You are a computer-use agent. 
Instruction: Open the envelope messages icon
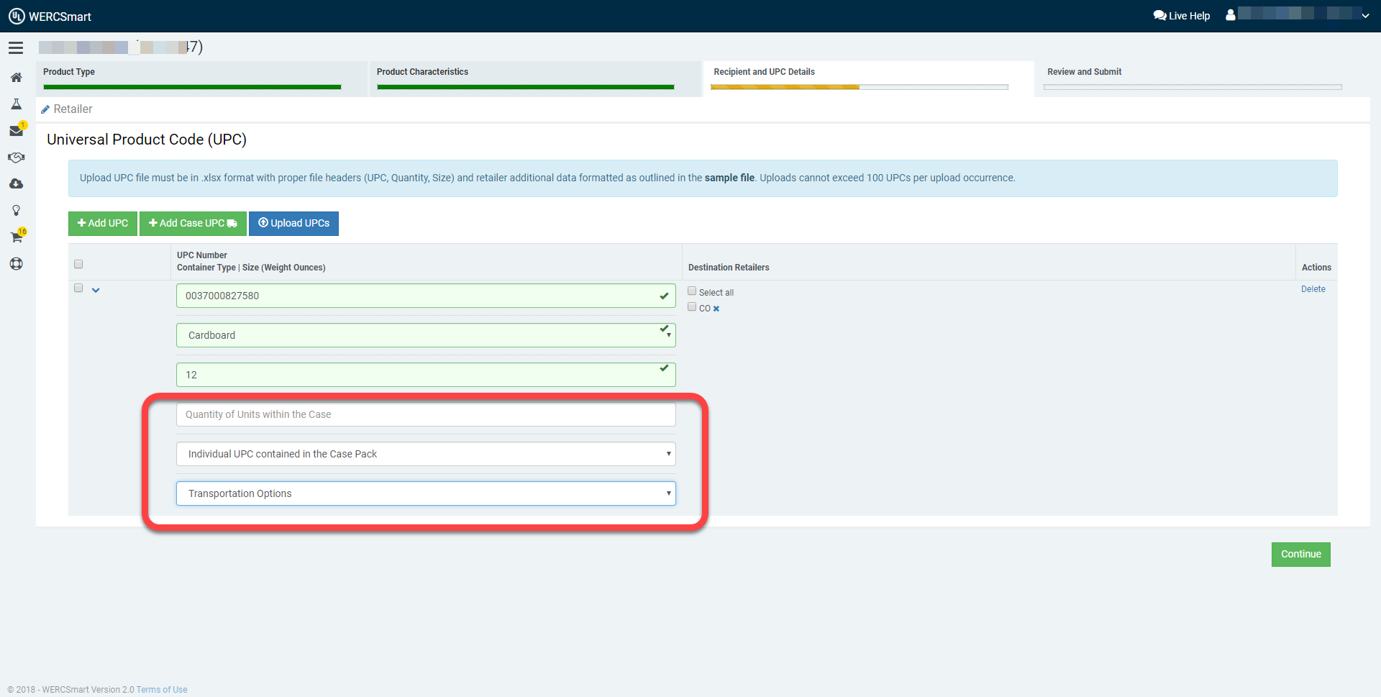click(16, 131)
